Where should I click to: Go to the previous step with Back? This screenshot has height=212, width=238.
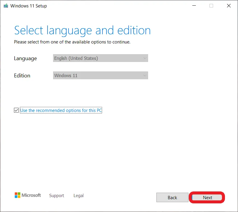[x=172, y=198]
